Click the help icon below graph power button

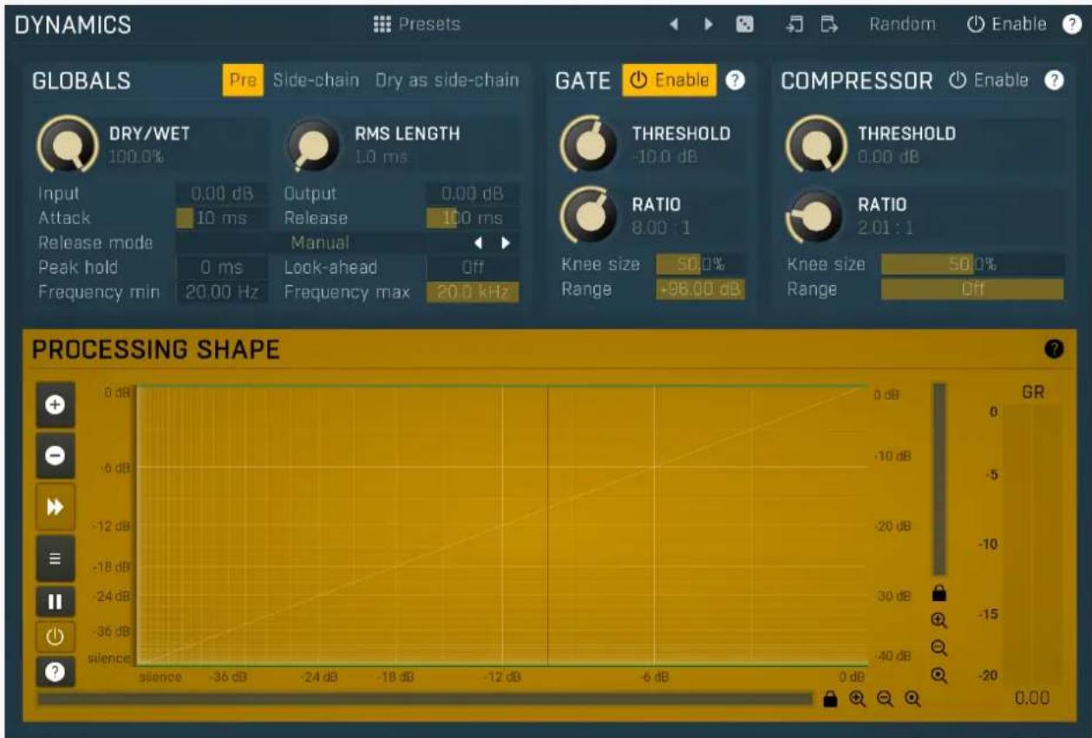(56, 673)
